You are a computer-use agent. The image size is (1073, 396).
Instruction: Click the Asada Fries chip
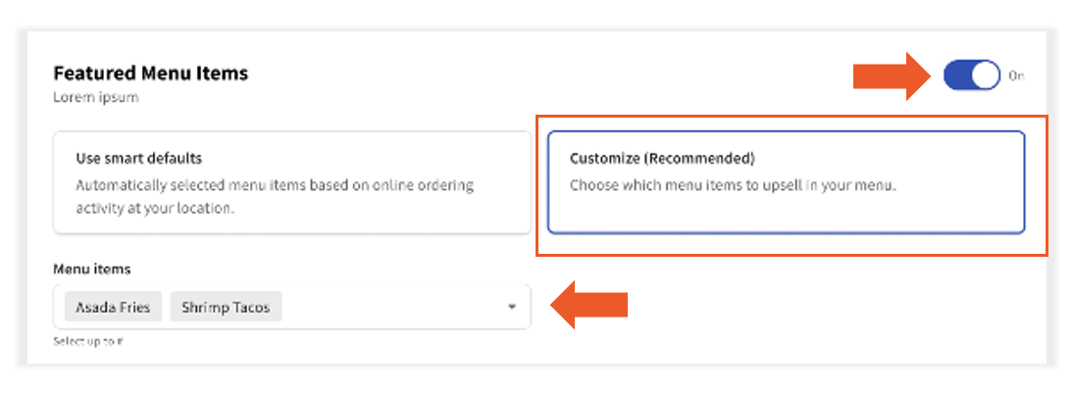click(x=113, y=308)
